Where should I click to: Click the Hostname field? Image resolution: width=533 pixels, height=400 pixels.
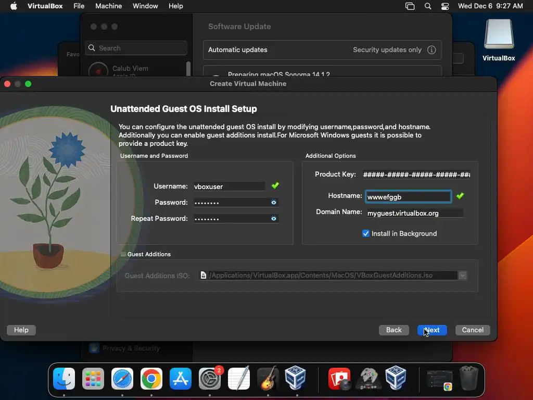pos(408,197)
